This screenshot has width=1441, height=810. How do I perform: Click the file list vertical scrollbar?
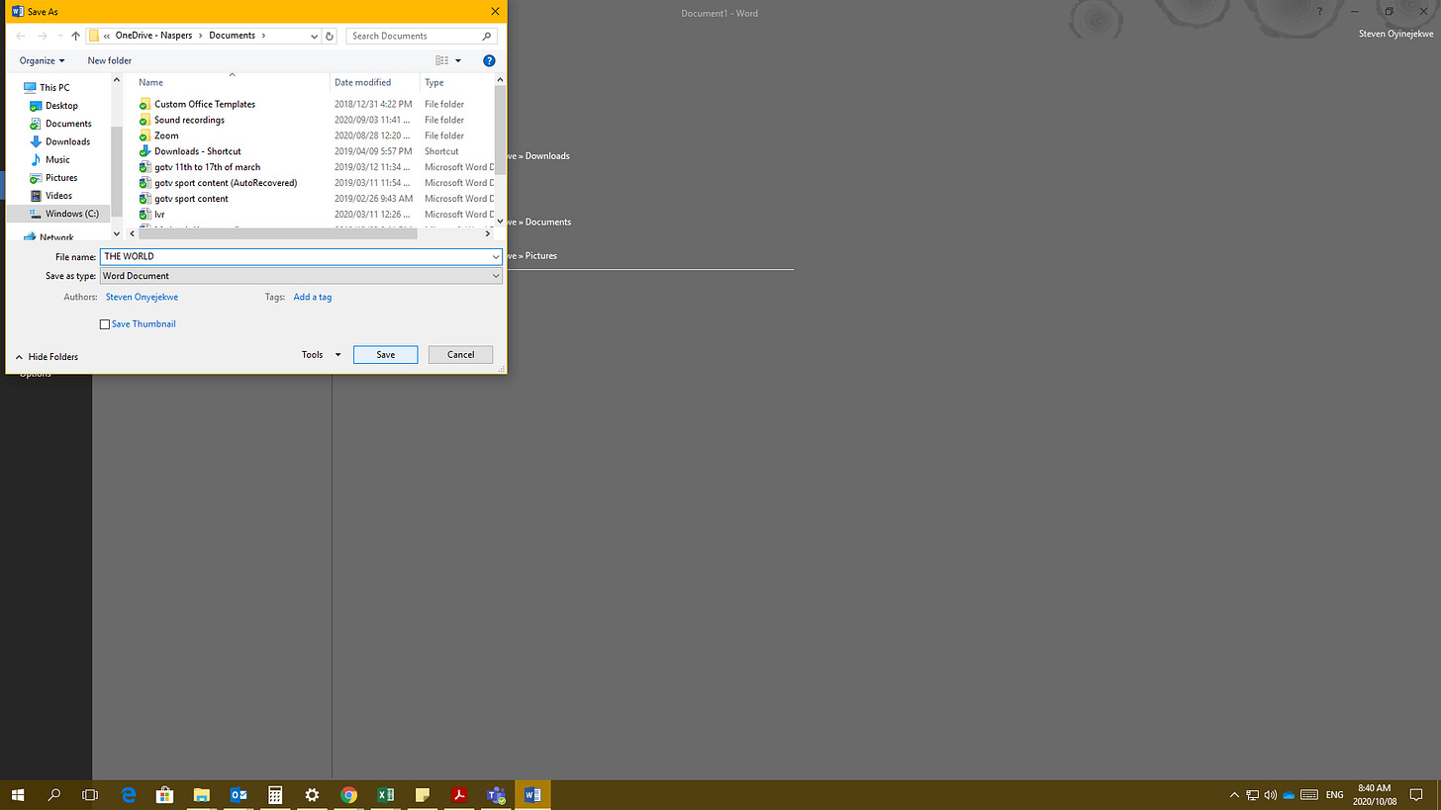pos(500,129)
